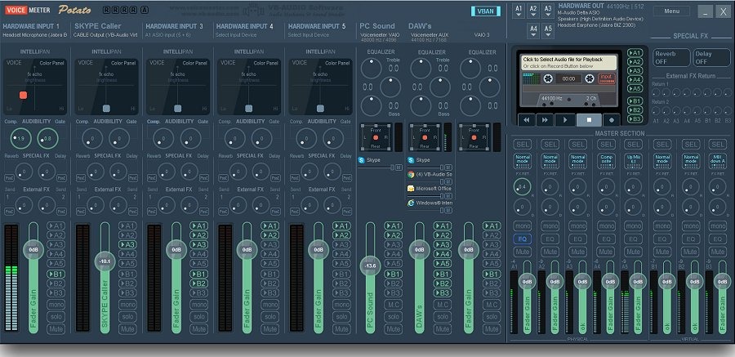Click the red panner dot on DAW's strip
Viewport: 735px width, 357px height.
[x=425, y=137]
